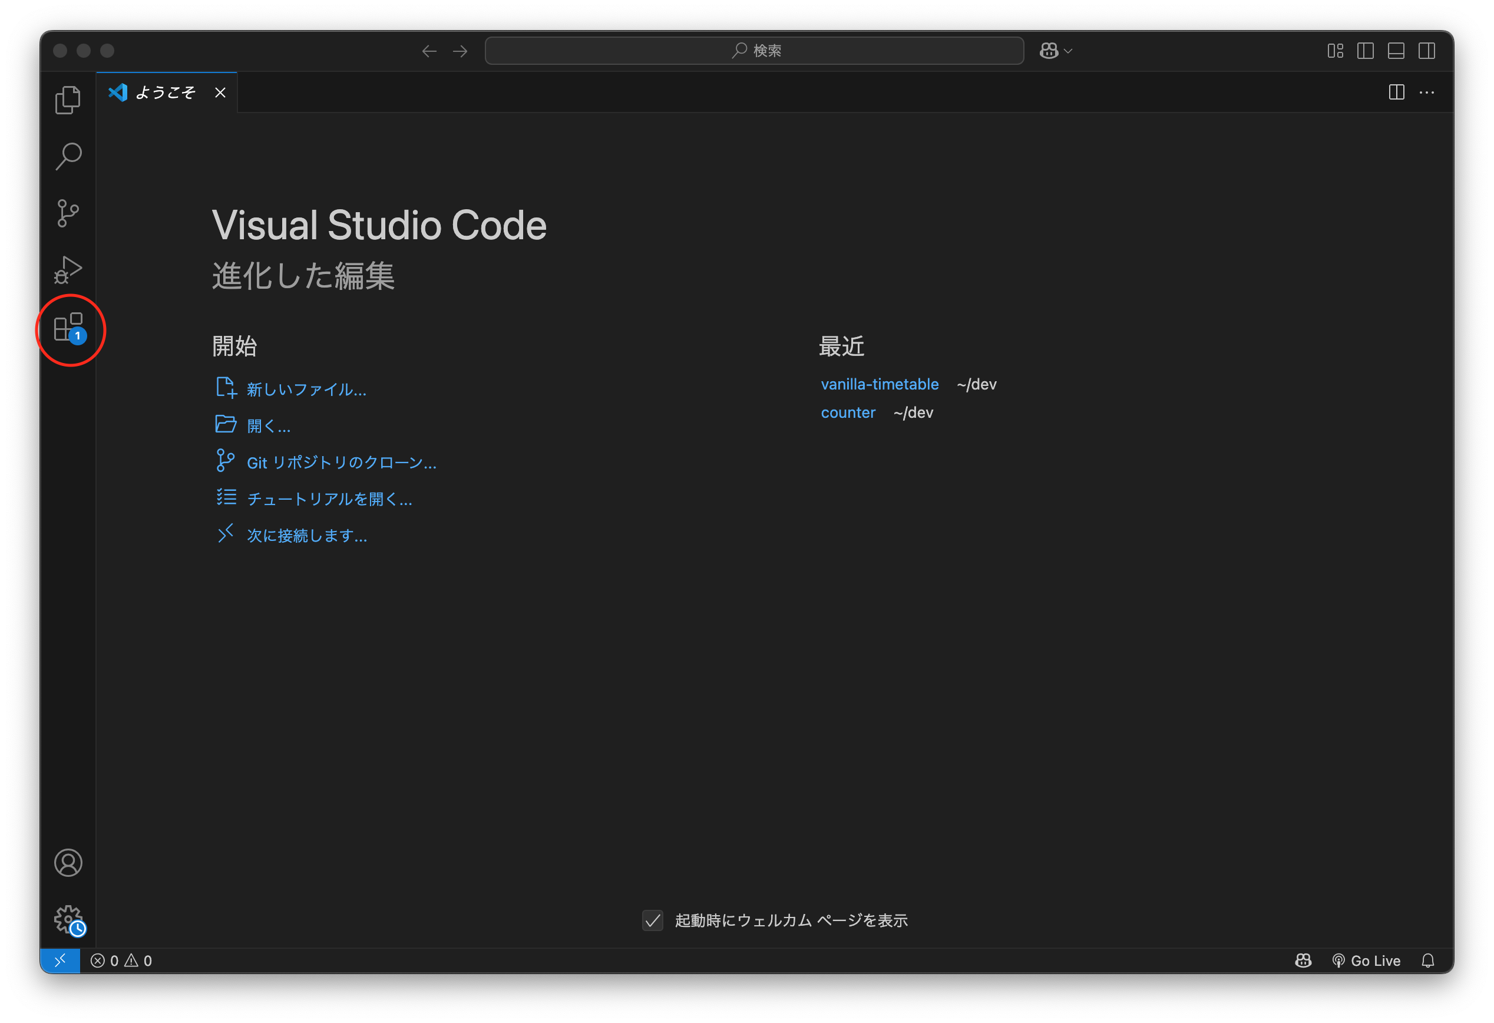
Task: Expand the Copilot dropdown arrow in title bar
Action: (1069, 51)
